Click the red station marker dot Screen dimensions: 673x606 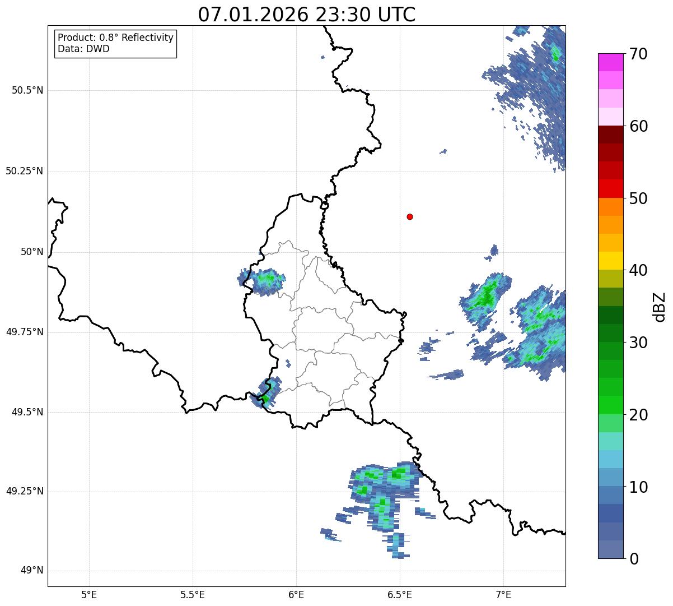410,216
